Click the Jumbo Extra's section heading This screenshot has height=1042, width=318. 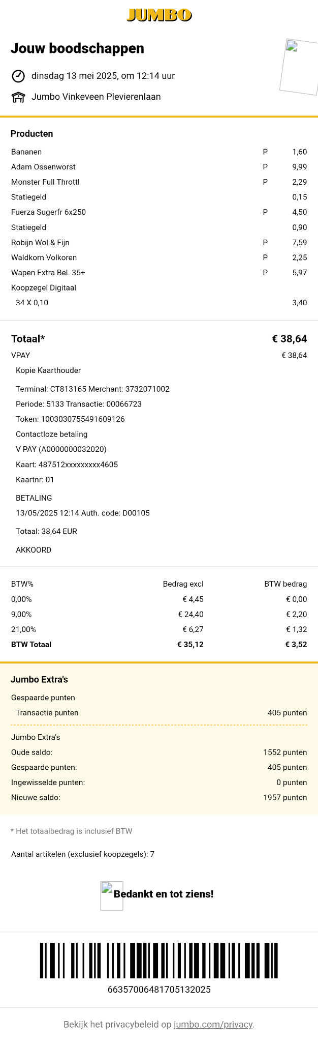coord(39,680)
